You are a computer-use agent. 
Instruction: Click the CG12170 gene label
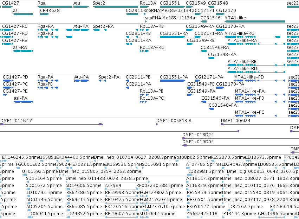tap(226, 10)
